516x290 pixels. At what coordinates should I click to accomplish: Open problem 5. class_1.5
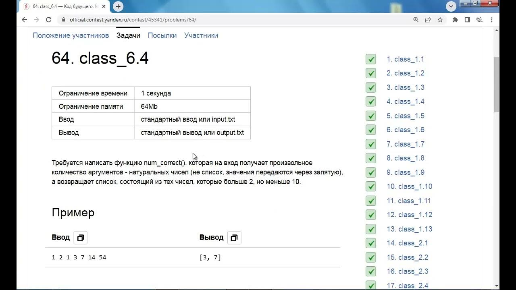(405, 116)
